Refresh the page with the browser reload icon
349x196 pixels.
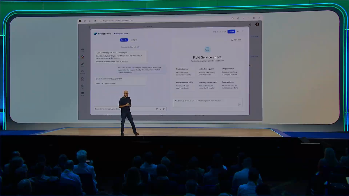point(95,21)
